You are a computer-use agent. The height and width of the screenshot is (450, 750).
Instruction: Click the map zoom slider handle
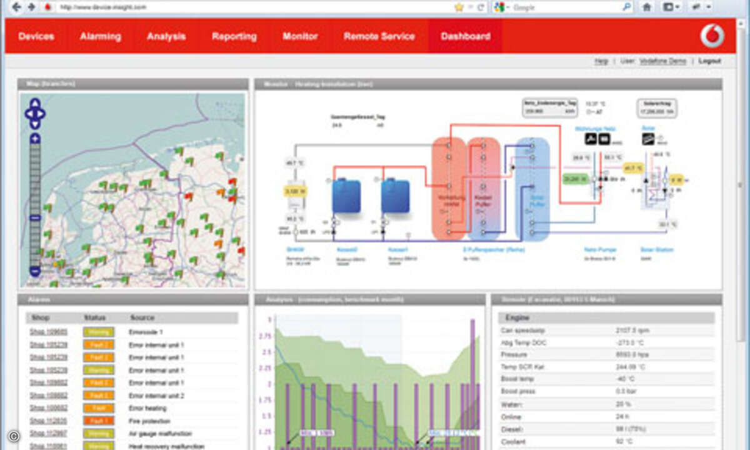tap(35, 217)
